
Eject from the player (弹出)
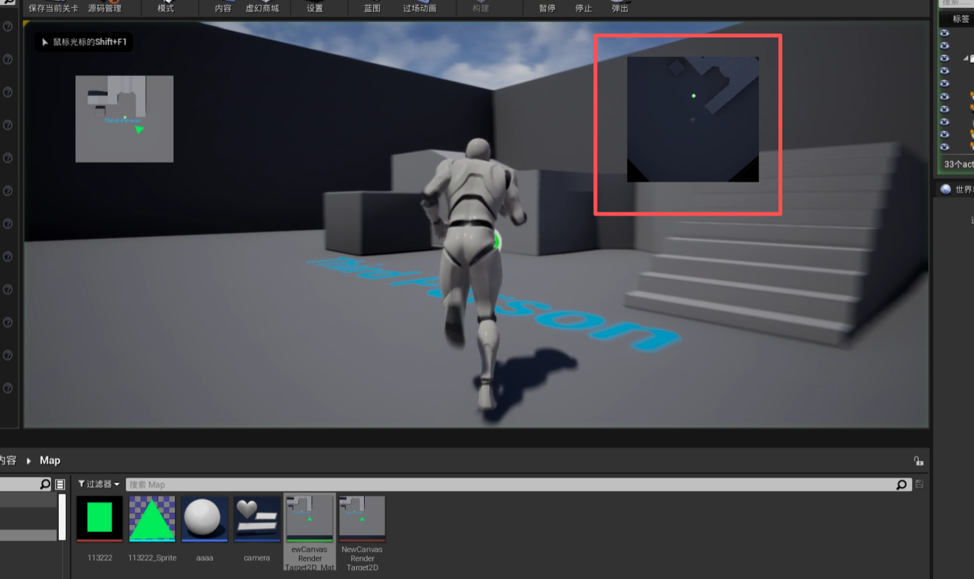[x=620, y=8]
